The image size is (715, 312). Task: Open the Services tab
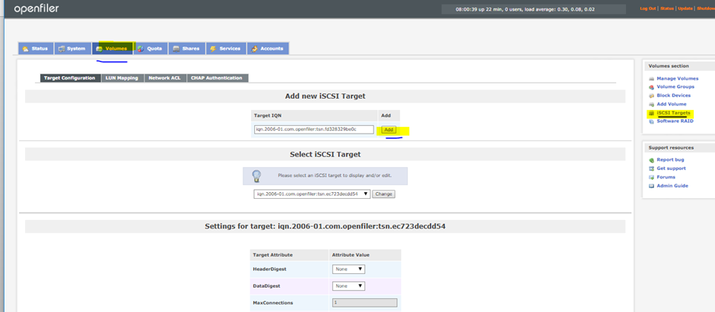226,49
